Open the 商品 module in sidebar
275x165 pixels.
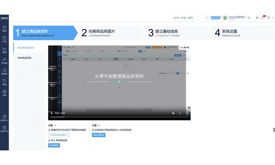click(4, 28)
